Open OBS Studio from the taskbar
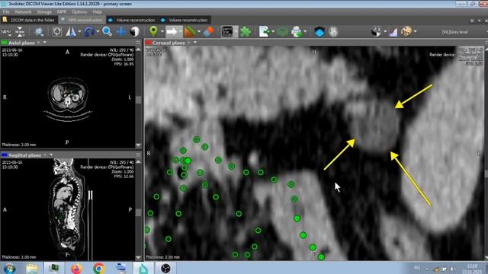This screenshot has height=274, width=488. point(165,268)
